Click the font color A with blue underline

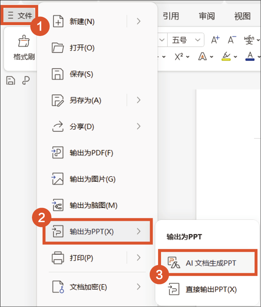coord(250,56)
